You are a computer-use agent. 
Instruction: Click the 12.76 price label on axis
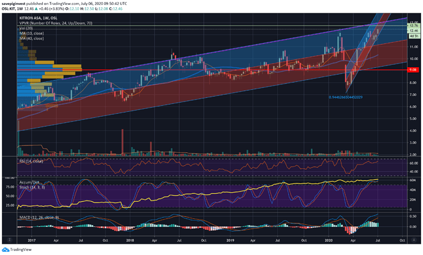pyautogui.click(x=414, y=26)
